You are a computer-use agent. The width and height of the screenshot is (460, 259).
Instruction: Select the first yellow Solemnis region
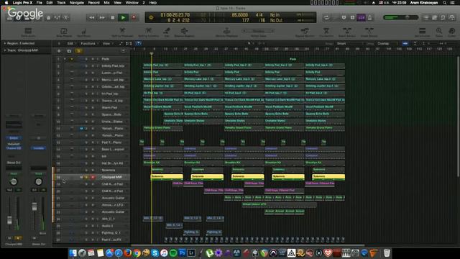[x=167, y=177]
